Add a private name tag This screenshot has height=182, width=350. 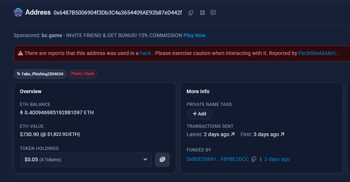coord(199,114)
